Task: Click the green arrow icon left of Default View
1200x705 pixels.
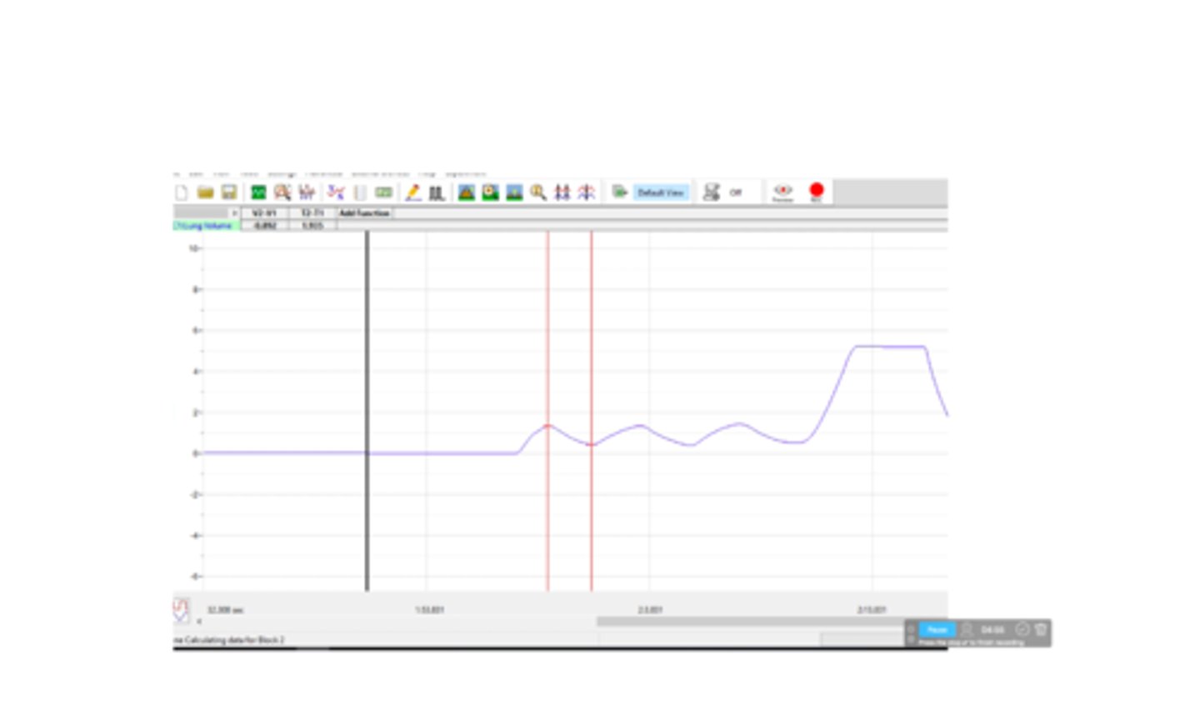Action: [619, 192]
